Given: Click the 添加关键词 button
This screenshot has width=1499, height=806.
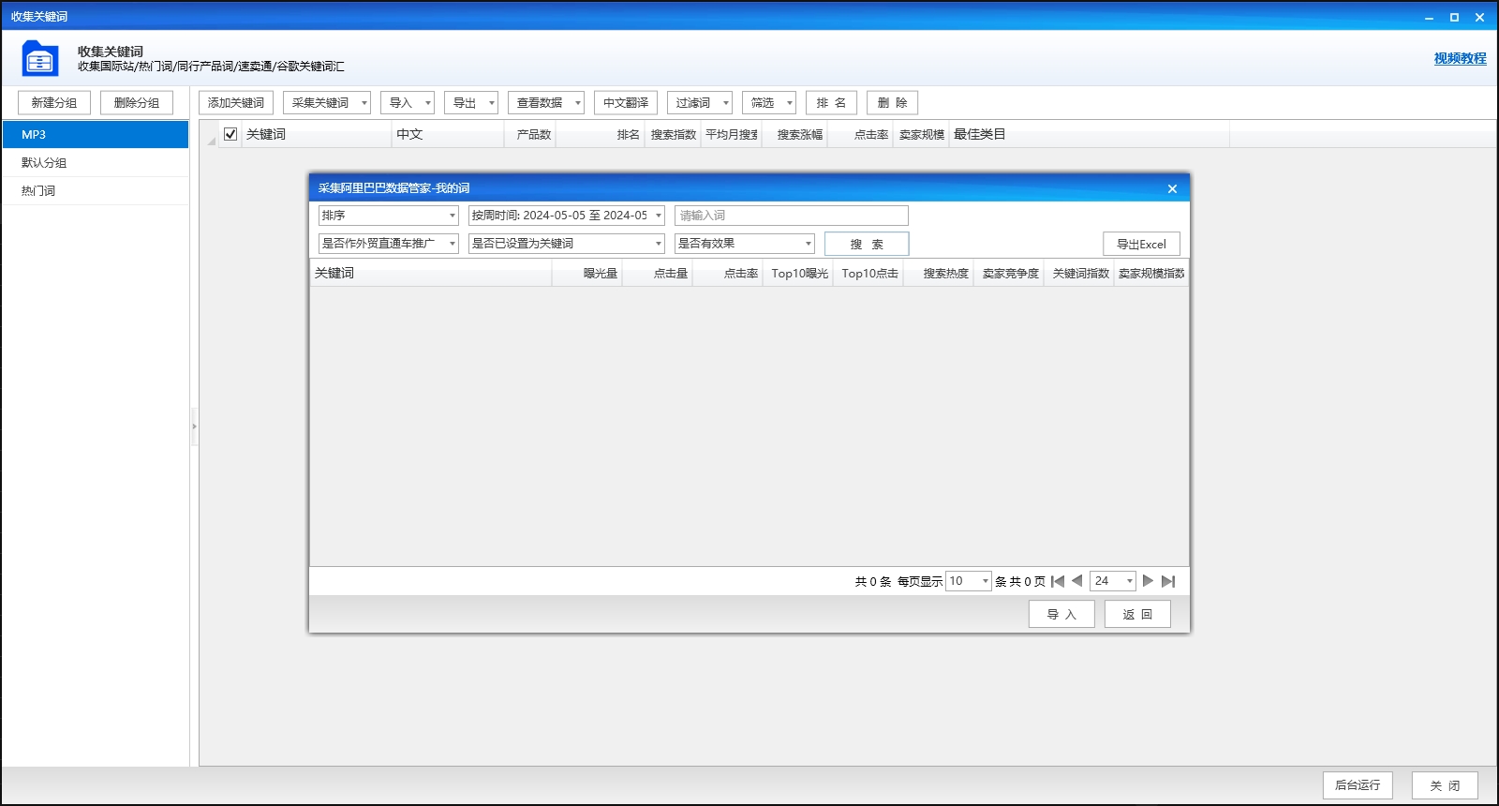Looking at the screenshot, I should click(x=236, y=103).
